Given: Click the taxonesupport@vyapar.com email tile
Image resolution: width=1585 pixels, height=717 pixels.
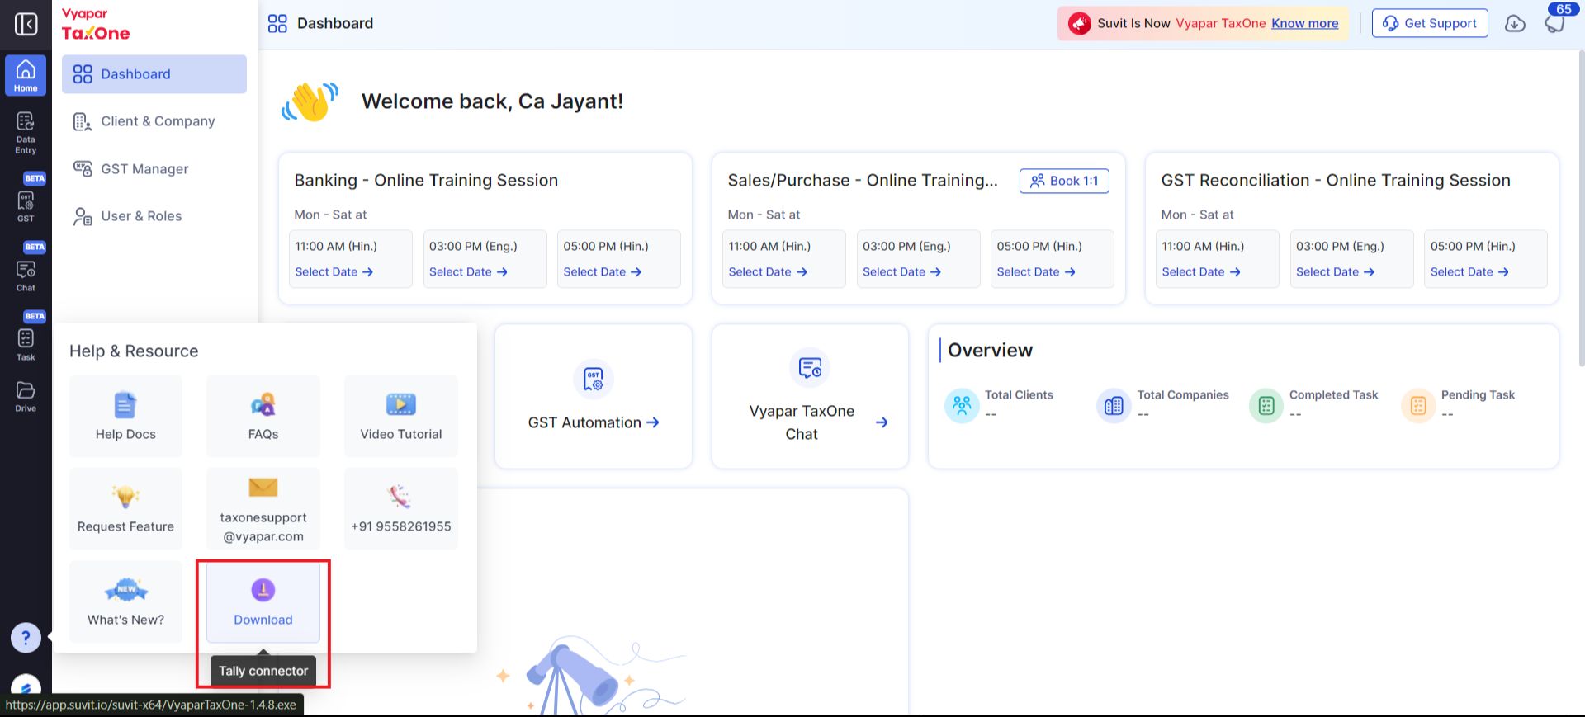Looking at the screenshot, I should tap(263, 508).
